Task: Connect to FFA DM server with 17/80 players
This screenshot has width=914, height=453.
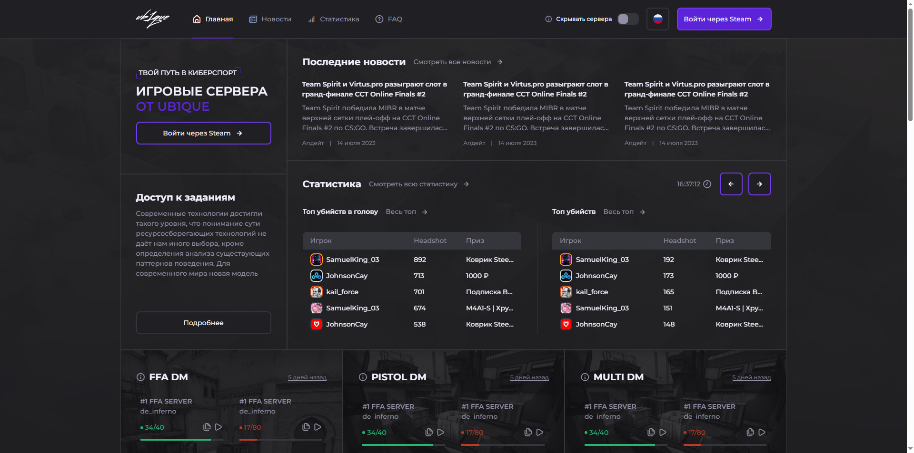Action: click(x=318, y=427)
